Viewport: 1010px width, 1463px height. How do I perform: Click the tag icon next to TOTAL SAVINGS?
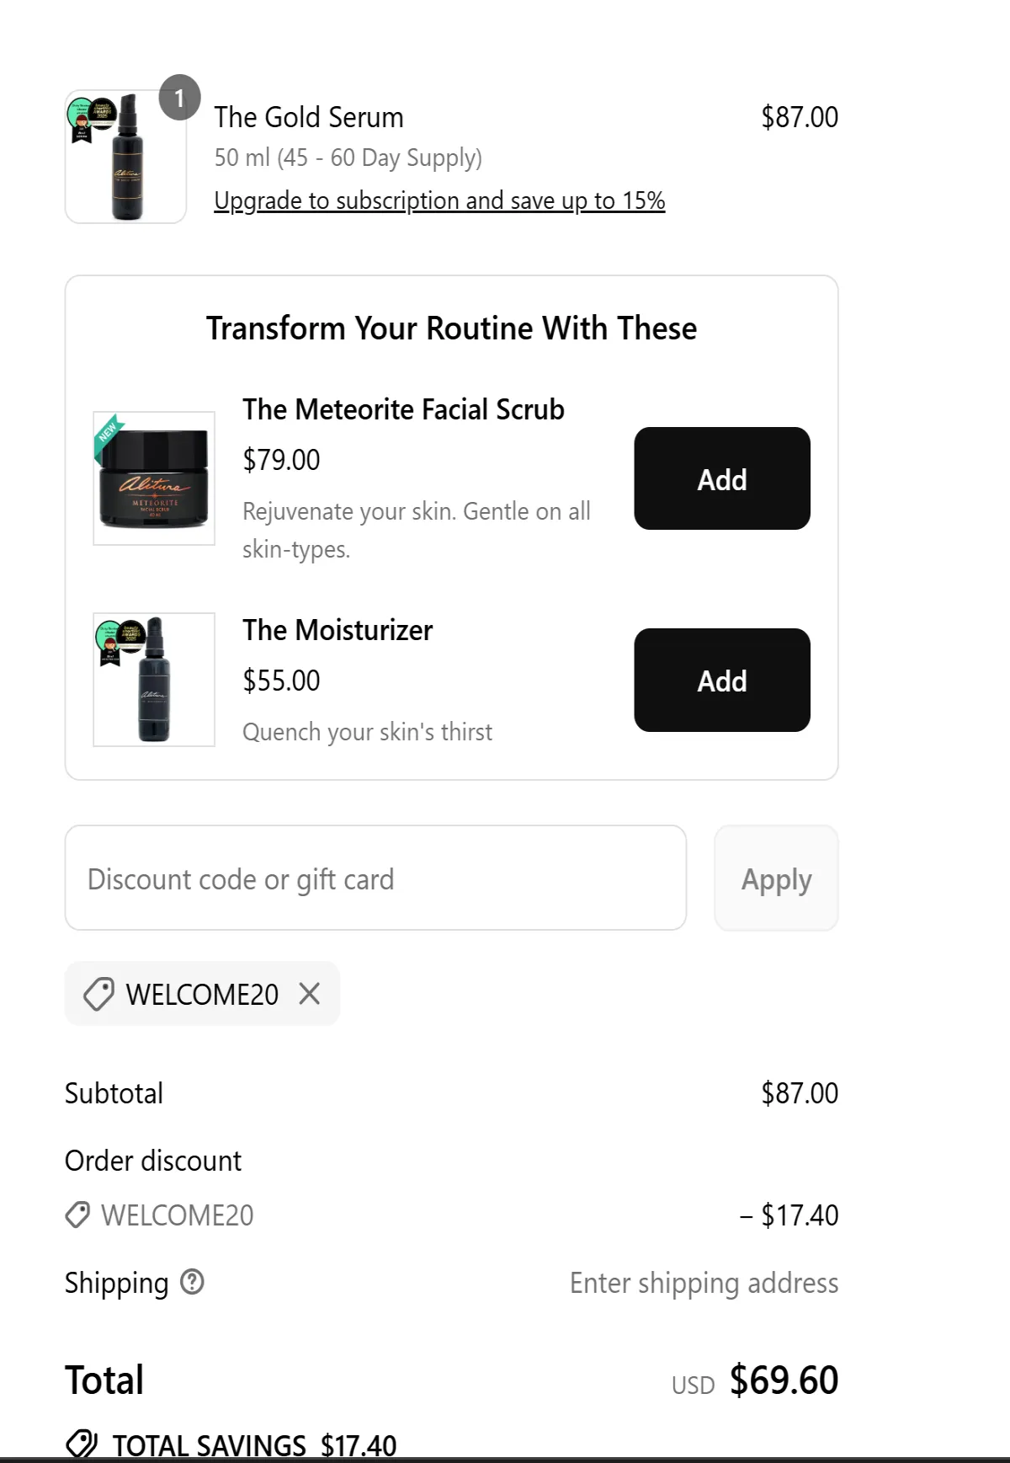[82, 1443]
